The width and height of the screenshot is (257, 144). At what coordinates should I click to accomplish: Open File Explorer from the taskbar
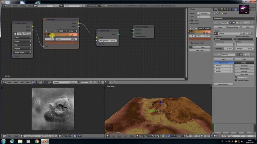(20, 141)
